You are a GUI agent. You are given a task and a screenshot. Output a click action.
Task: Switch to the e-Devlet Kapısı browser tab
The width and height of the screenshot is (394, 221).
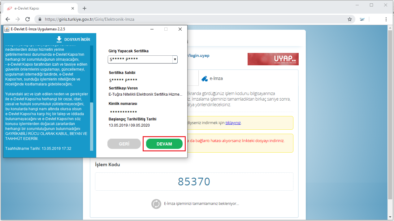click(40, 8)
